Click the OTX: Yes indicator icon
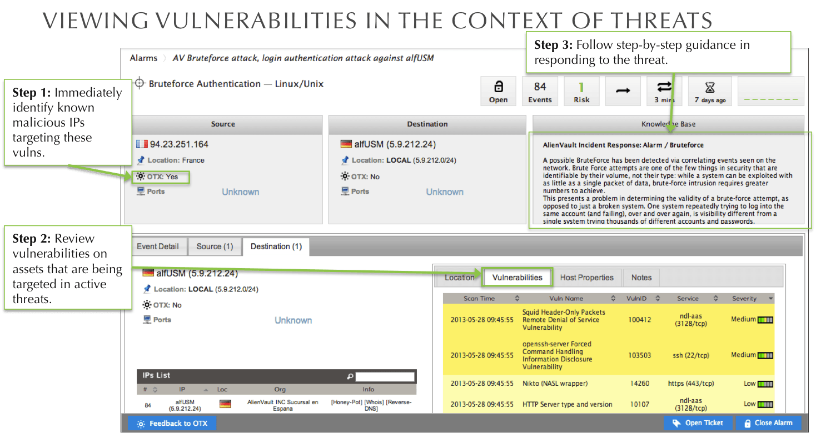816x433 pixels. click(x=141, y=177)
